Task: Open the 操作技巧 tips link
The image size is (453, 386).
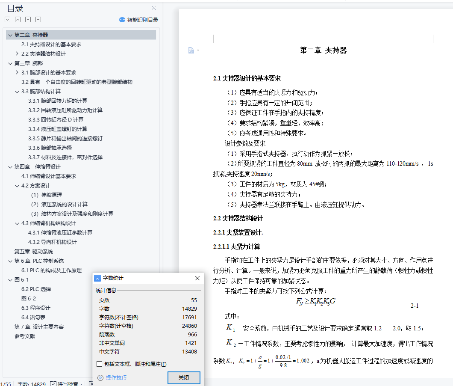Action: point(116,377)
